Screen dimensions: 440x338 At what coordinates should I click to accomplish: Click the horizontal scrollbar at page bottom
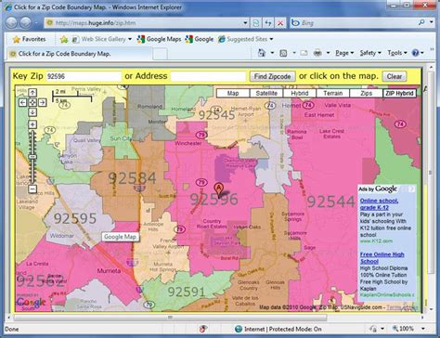[170, 318]
